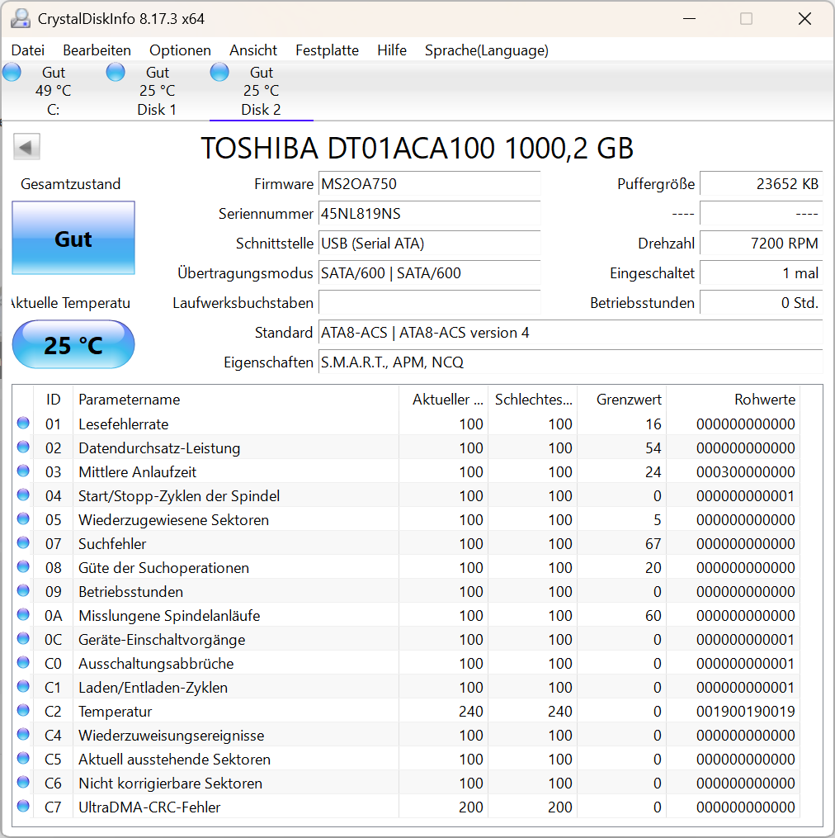The height and width of the screenshot is (838, 835).
Task: Click status dot for Nicht korrigierbare Sektoren
Action: [23, 783]
